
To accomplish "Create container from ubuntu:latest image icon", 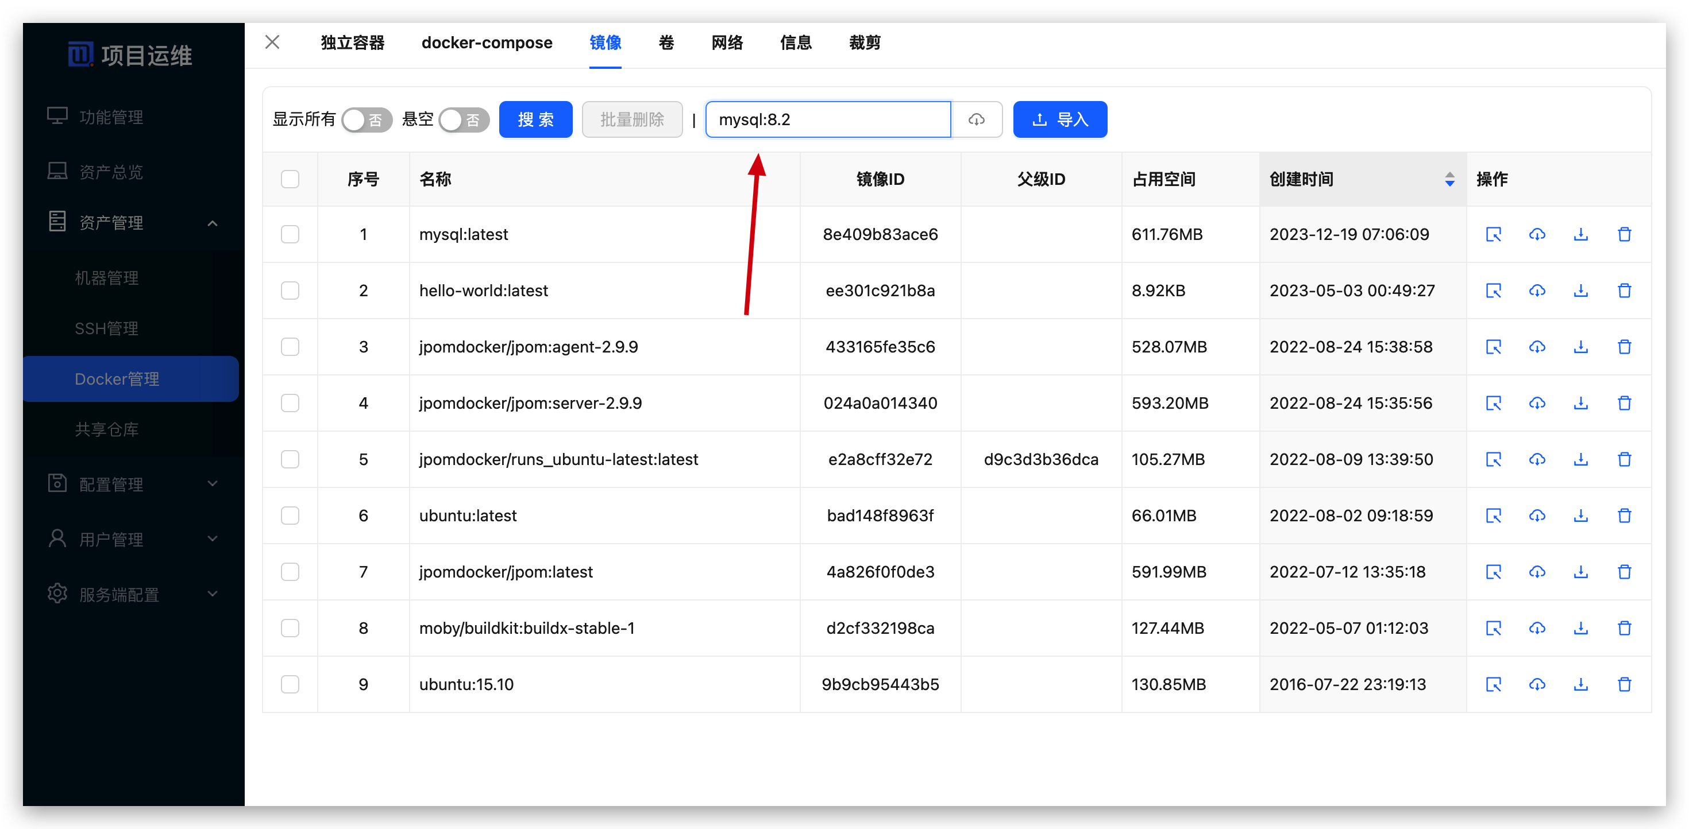I will pos(1493,516).
